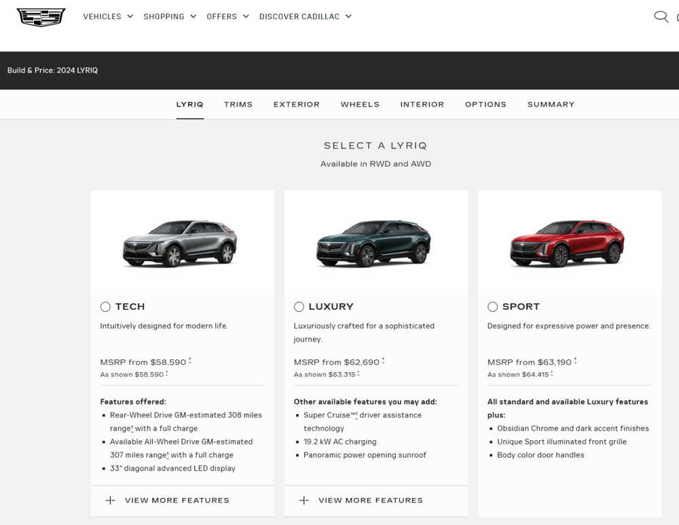This screenshot has height=525, width=679.
Task: Switch to the Trims tab
Action: click(x=238, y=105)
